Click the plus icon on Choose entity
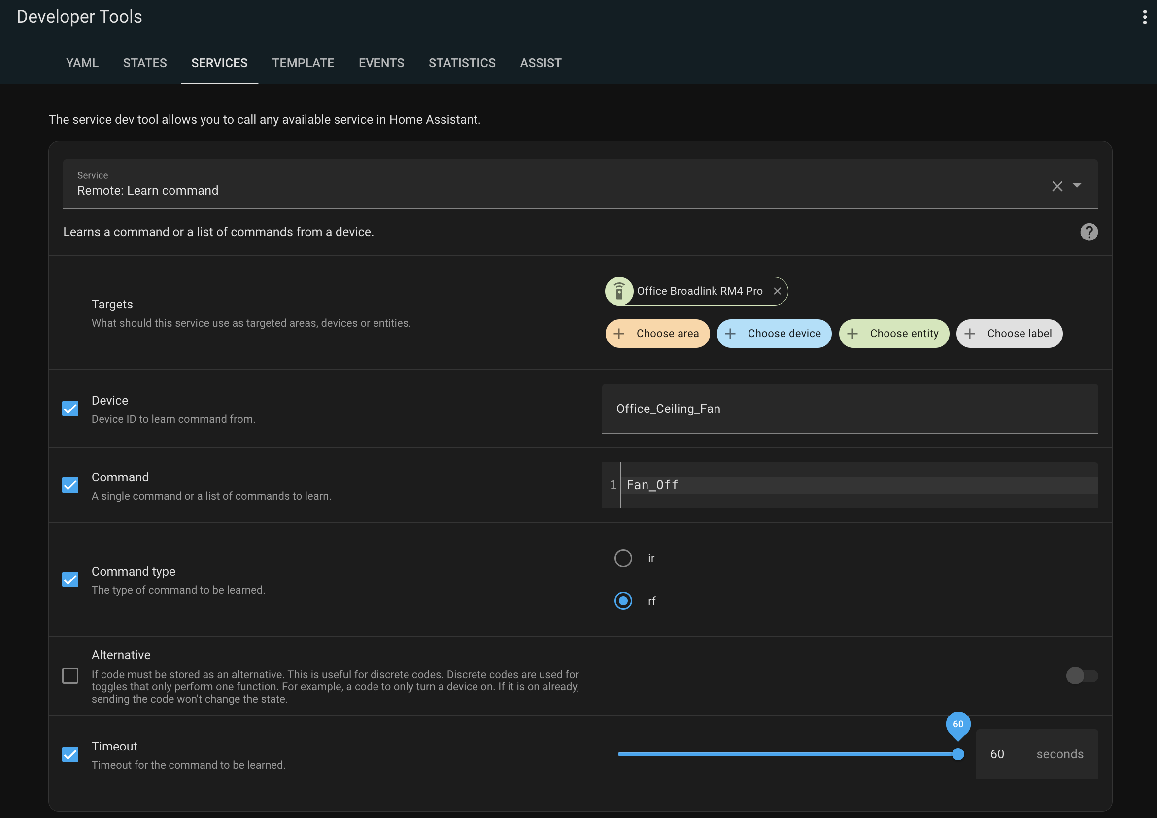 pos(852,334)
